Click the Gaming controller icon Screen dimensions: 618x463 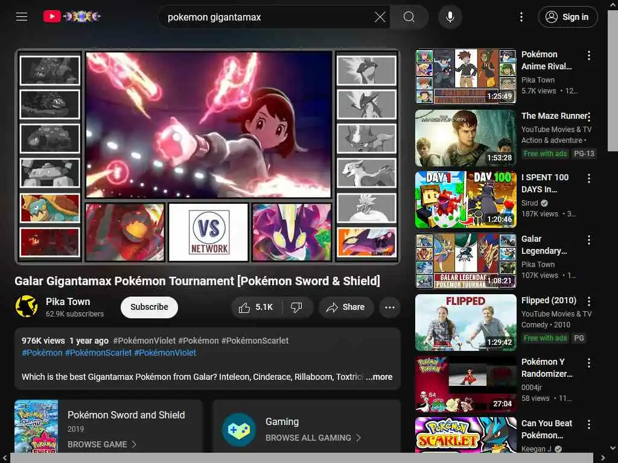239,429
